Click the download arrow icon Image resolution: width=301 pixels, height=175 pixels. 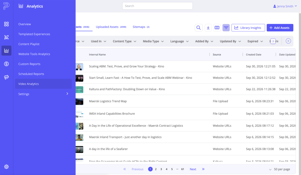click(208, 28)
